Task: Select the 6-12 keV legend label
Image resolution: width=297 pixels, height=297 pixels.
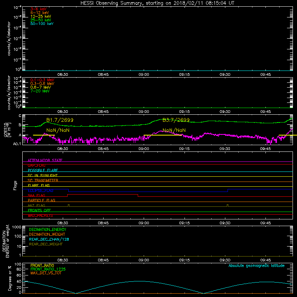Action: click(x=39, y=13)
